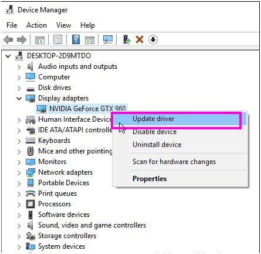Viewport: 261px width, 254px height.
Task: Open the View menu
Action: tap(63, 25)
